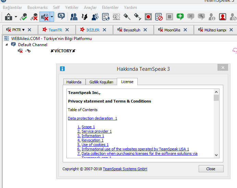This screenshot has width=237, height=188.
Task: Close the MoonGRe server tab
Action: pyautogui.click(x=185, y=30)
